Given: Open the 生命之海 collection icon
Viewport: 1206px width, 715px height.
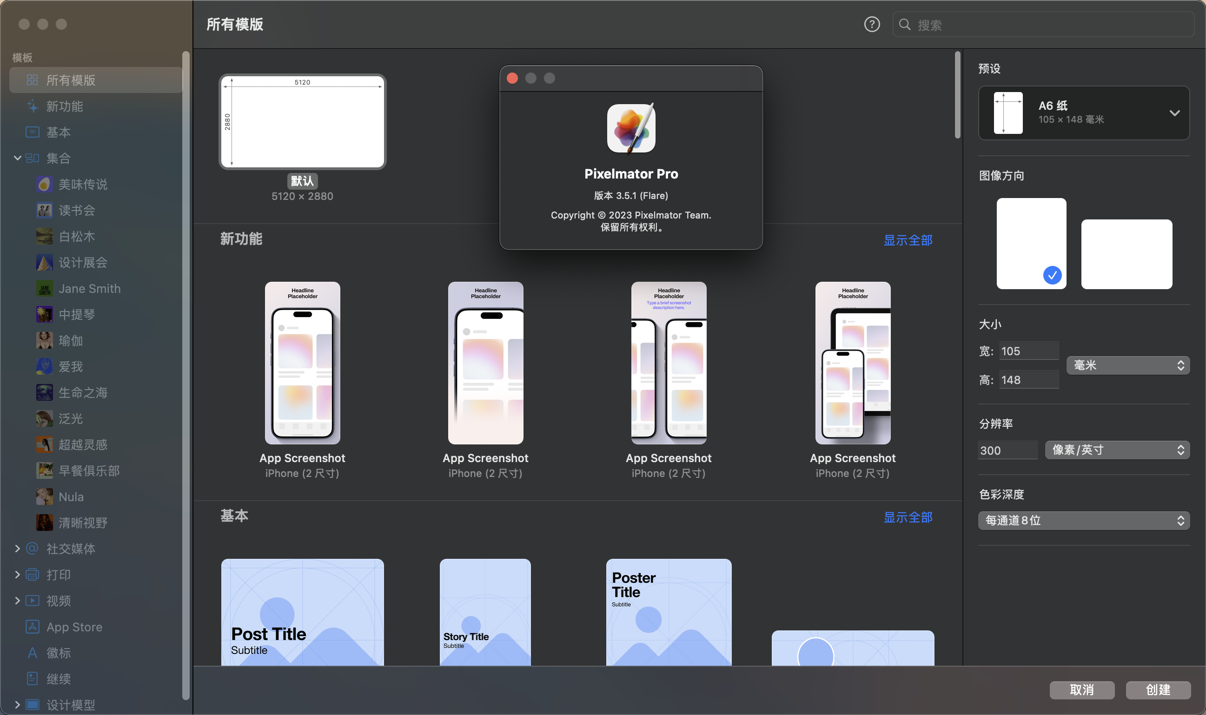Looking at the screenshot, I should (44, 392).
